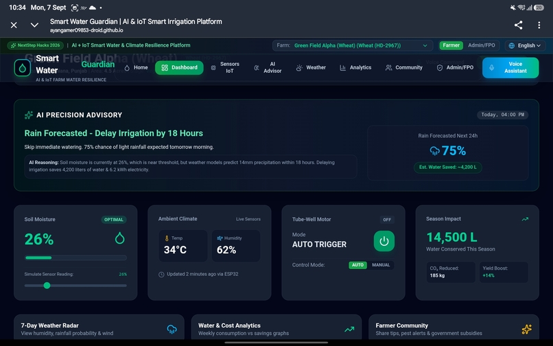Click the screenshot notification icon in status bar
The image size is (553, 346).
(x=74, y=8)
